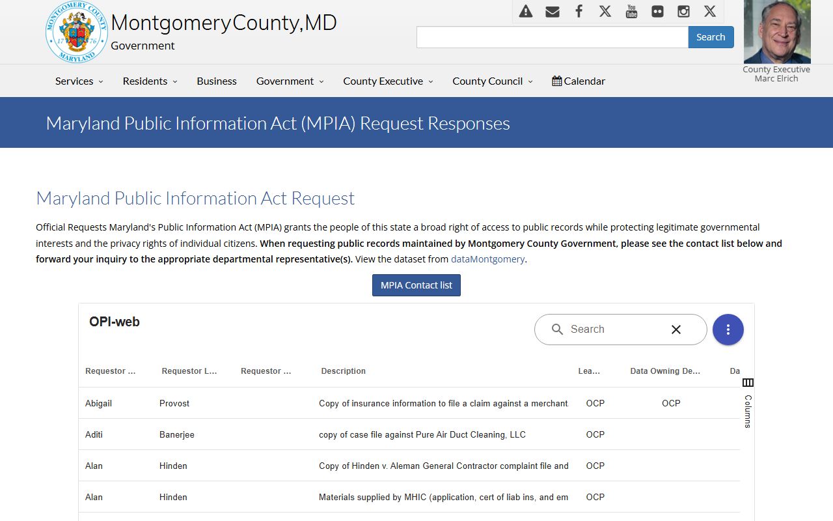Sort by Description column header

344,371
